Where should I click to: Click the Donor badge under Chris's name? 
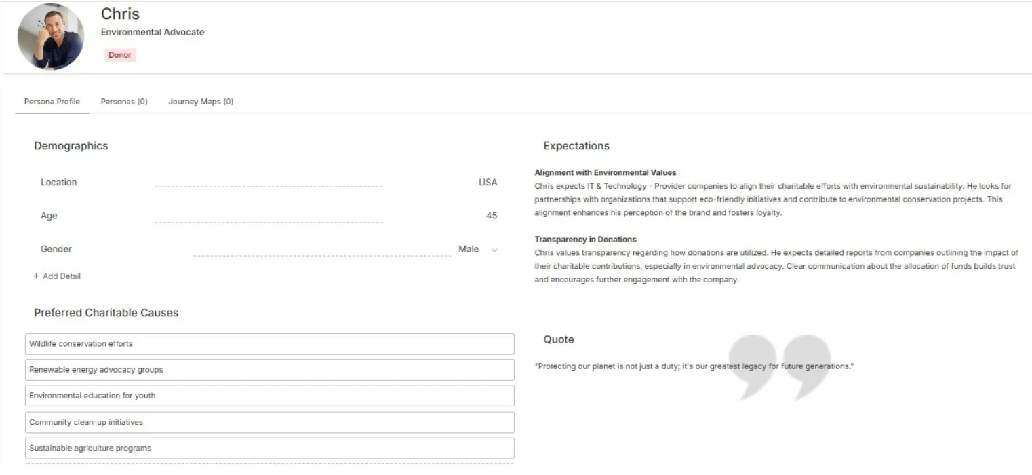tap(119, 54)
